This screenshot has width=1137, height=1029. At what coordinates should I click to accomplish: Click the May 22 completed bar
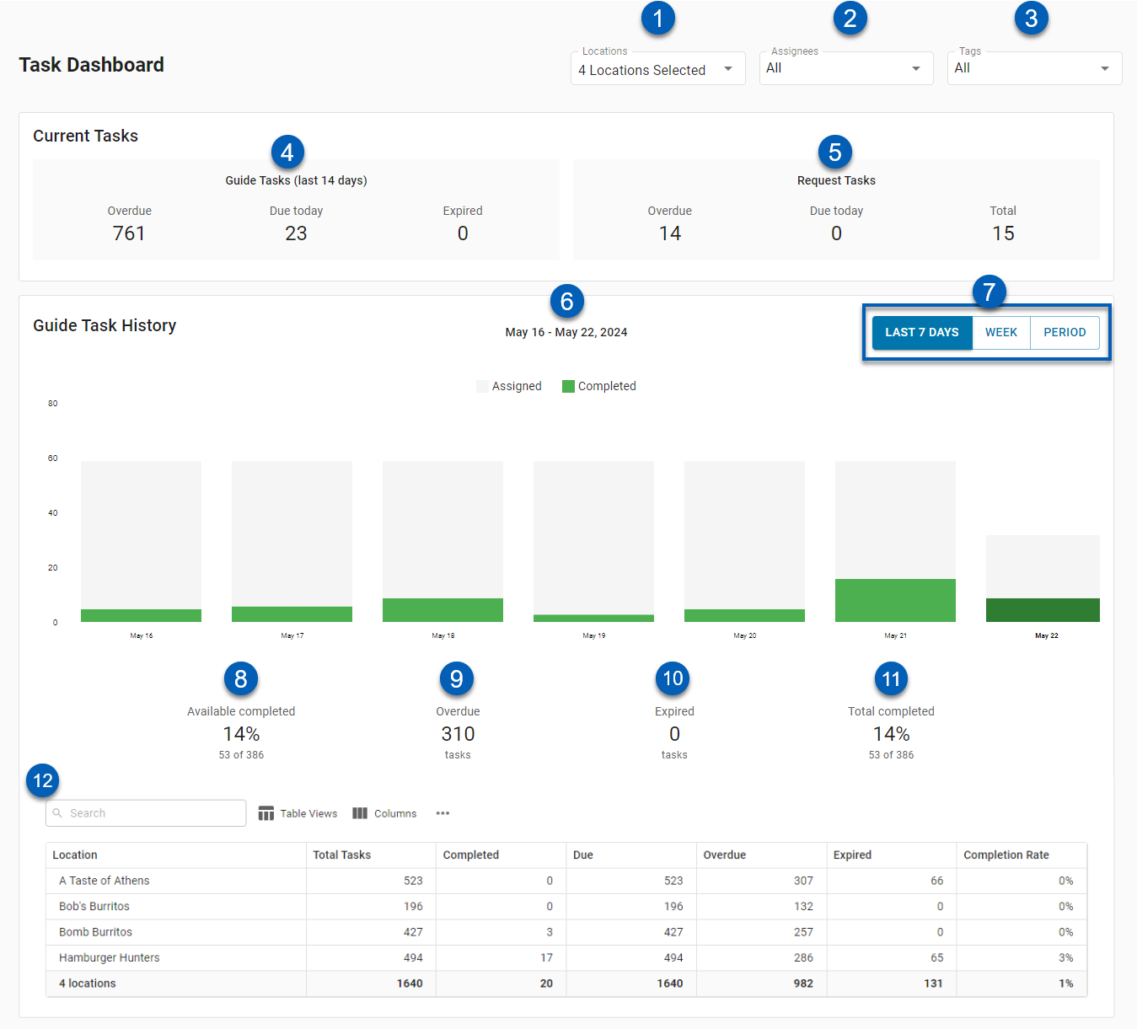pos(1043,610)
